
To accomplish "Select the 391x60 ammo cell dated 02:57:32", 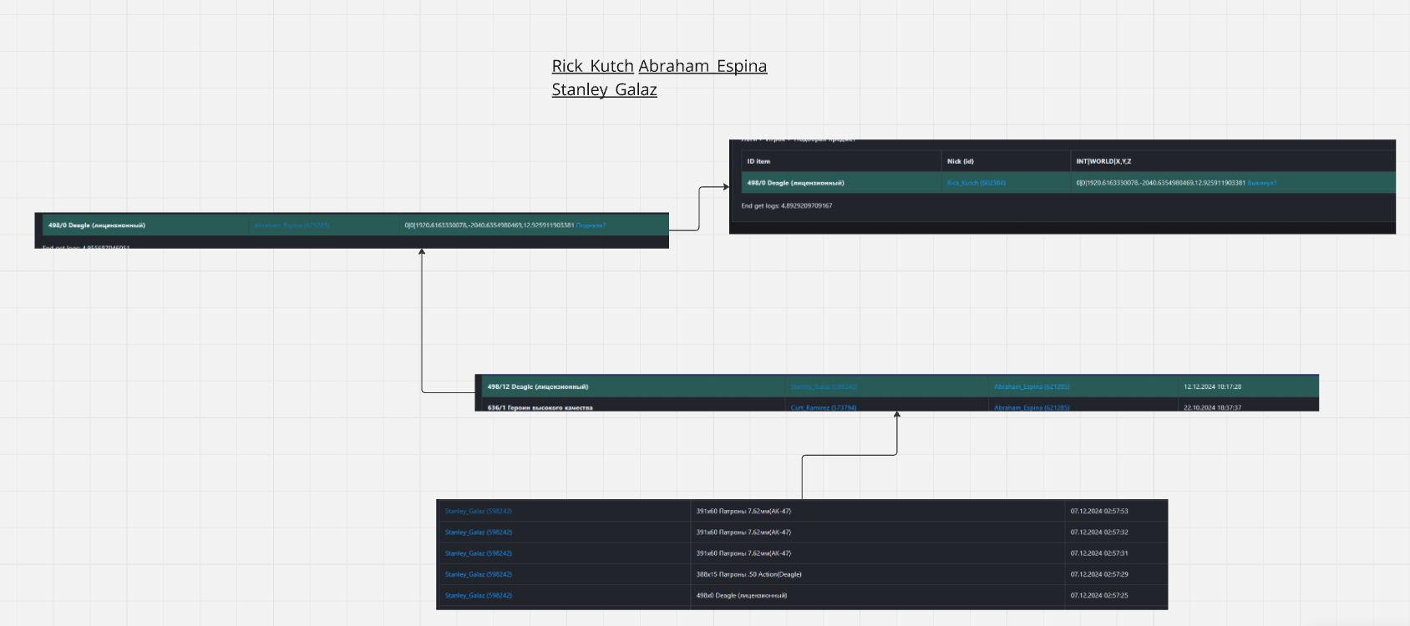I will pyautogui.click(x=743, y=532).
